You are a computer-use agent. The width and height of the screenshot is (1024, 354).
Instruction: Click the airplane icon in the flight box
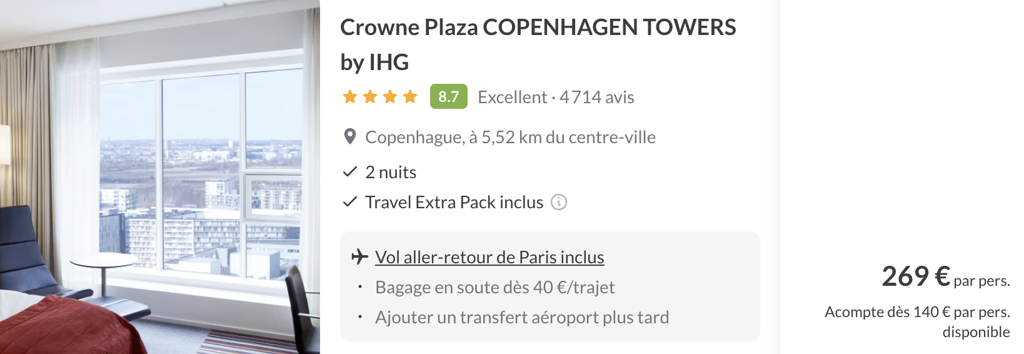359,257
